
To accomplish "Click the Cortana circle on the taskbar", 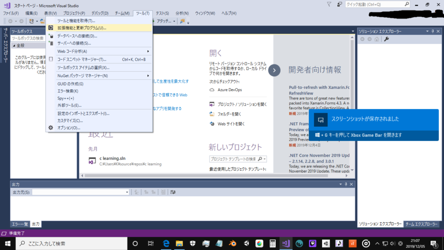I will pyautogui.click(x=135, y=243).
